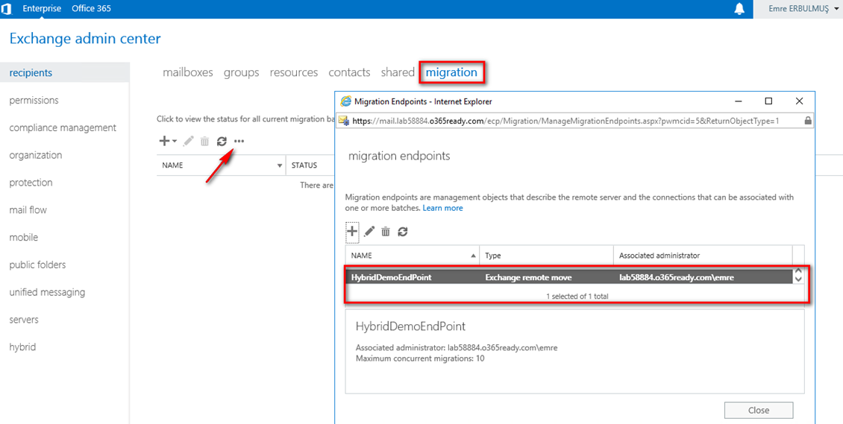Open public folders section

[37, 265]
